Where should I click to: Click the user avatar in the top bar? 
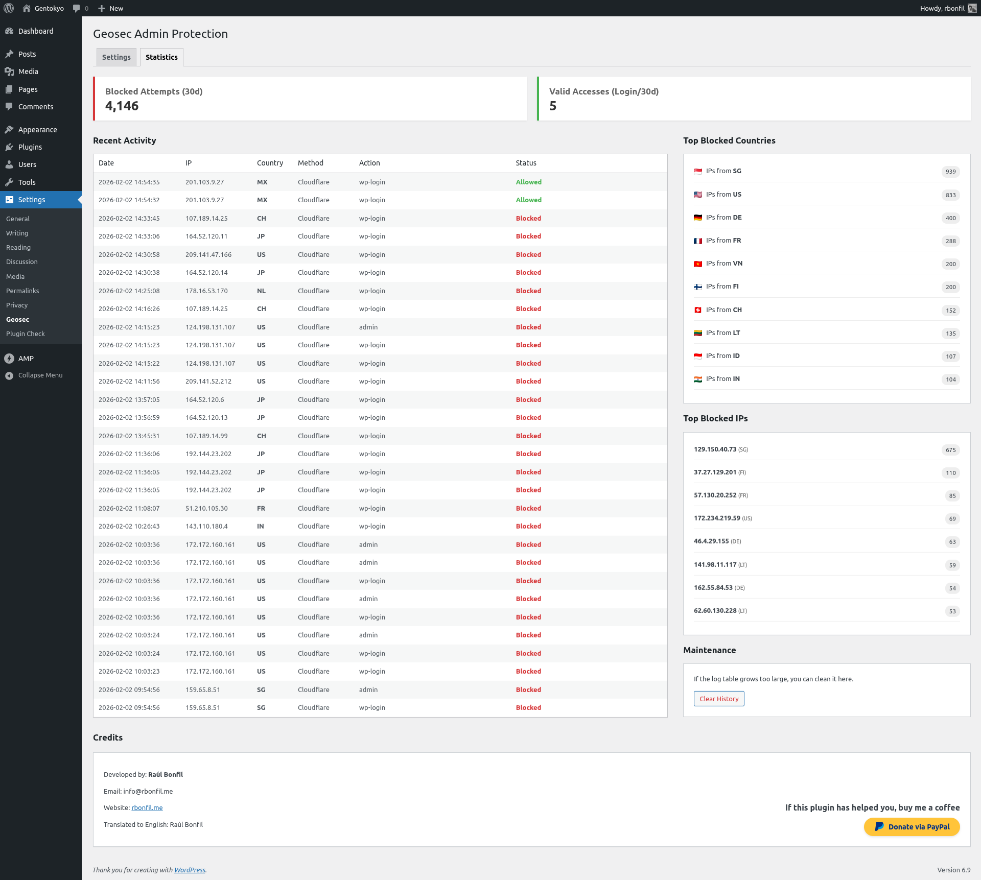point(971,8)
